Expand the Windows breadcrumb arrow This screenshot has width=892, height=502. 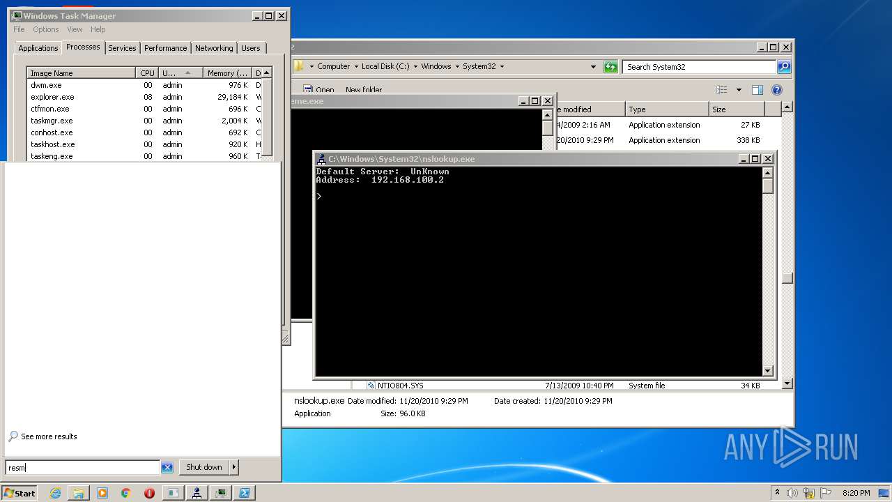click(x=457, y=67)
